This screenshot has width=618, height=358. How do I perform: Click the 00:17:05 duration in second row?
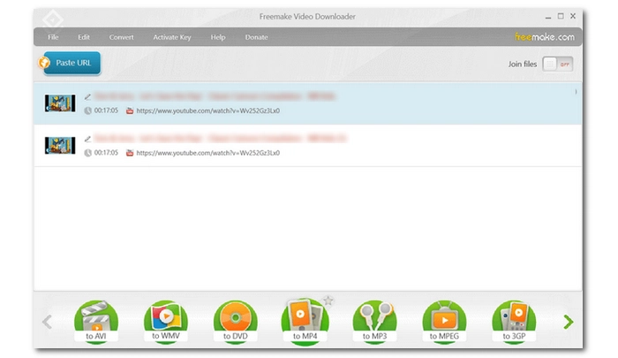point(106,153)
